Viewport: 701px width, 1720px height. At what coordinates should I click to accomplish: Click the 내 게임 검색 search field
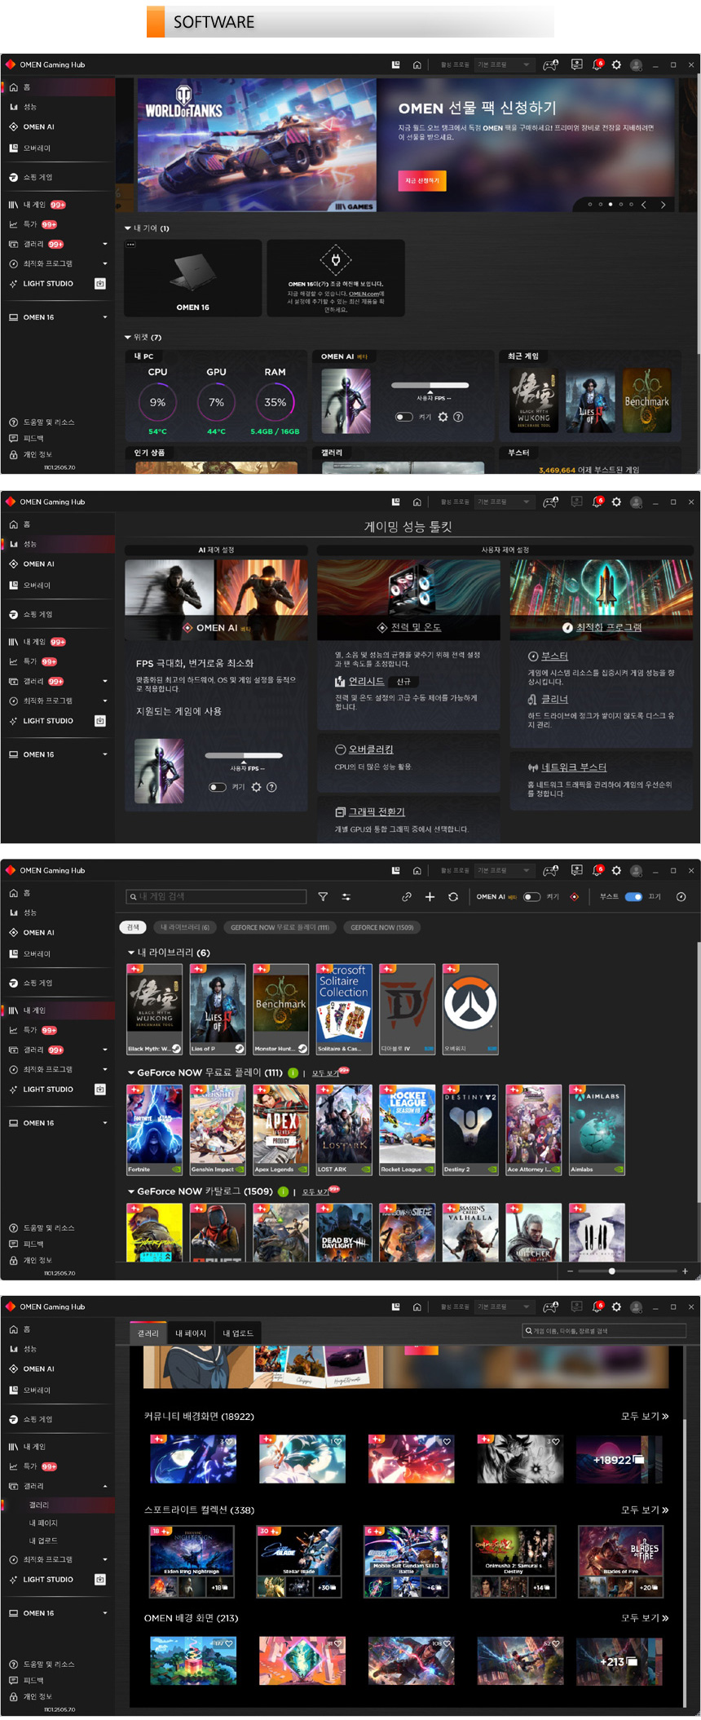click(217, 896)
